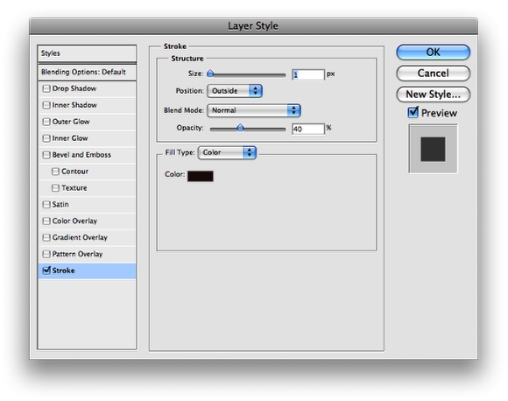Click the OK button
The image size is (508, 401).
(x=434, y=53)
